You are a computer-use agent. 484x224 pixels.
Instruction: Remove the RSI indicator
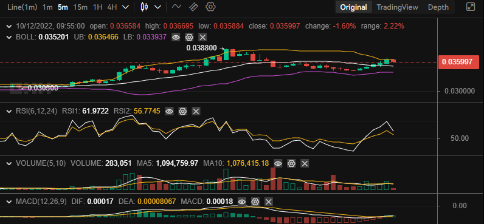pyautogui.click(x=196, y=111)
